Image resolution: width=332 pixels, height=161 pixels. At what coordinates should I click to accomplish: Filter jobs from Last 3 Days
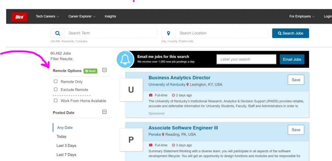click(66, 145)
